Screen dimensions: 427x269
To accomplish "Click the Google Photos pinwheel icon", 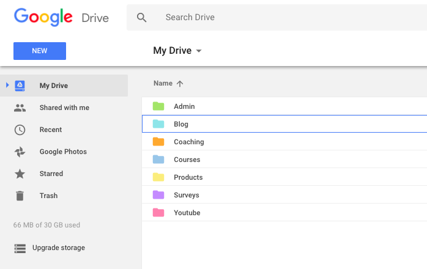I will coord(20,152).
